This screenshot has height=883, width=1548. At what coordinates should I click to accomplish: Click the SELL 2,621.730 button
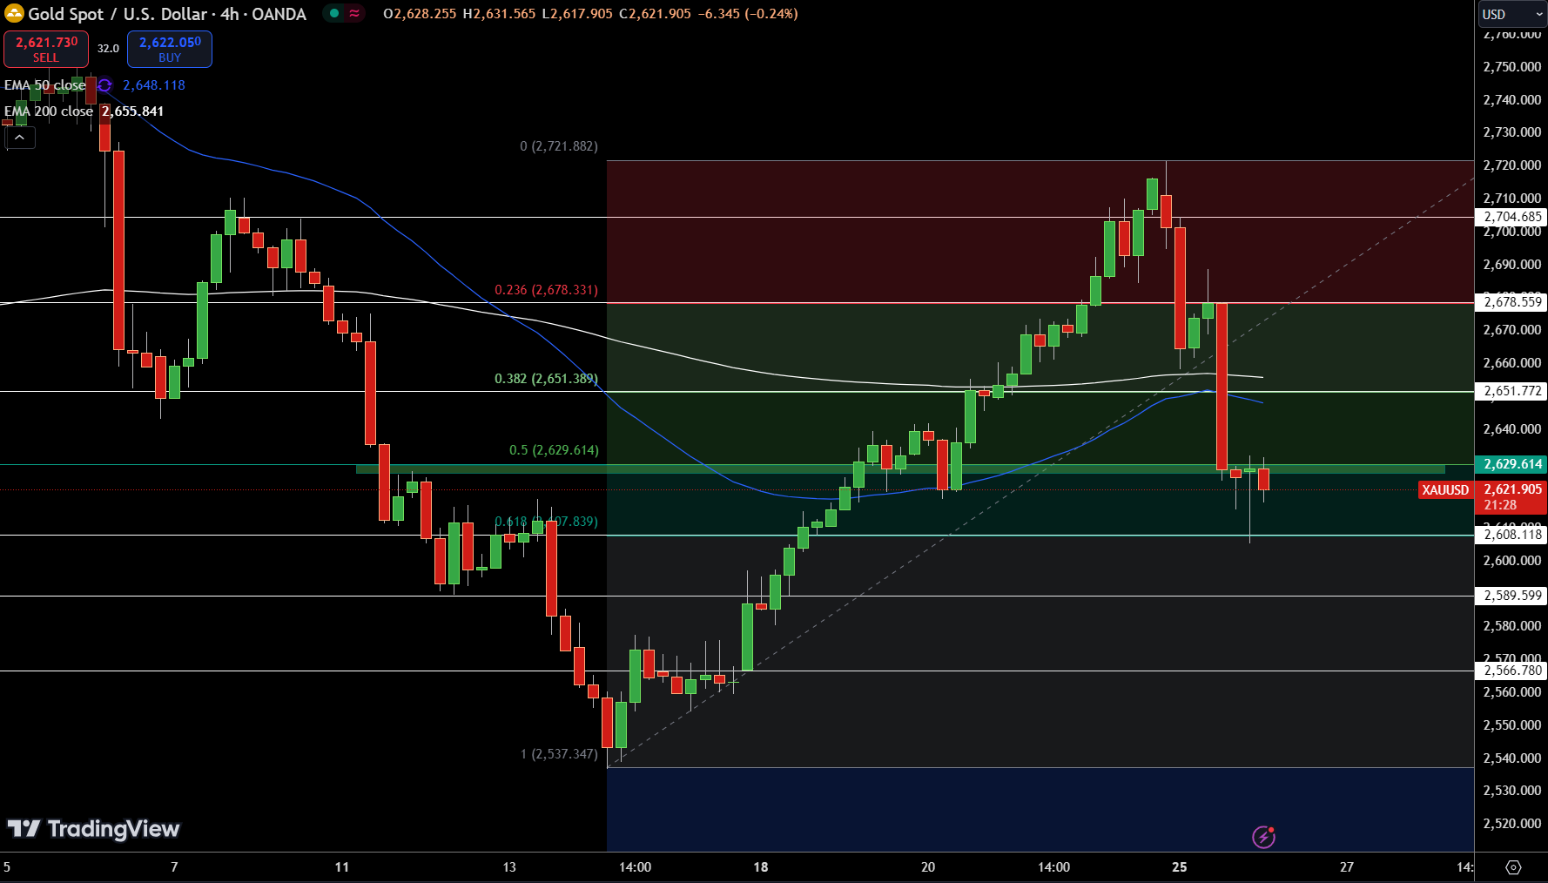tap(46, 49)
